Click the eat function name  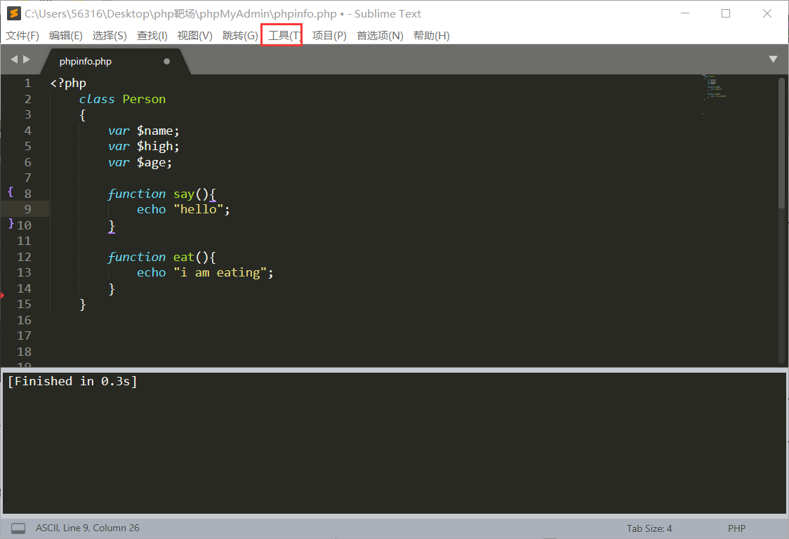(184, 258)
